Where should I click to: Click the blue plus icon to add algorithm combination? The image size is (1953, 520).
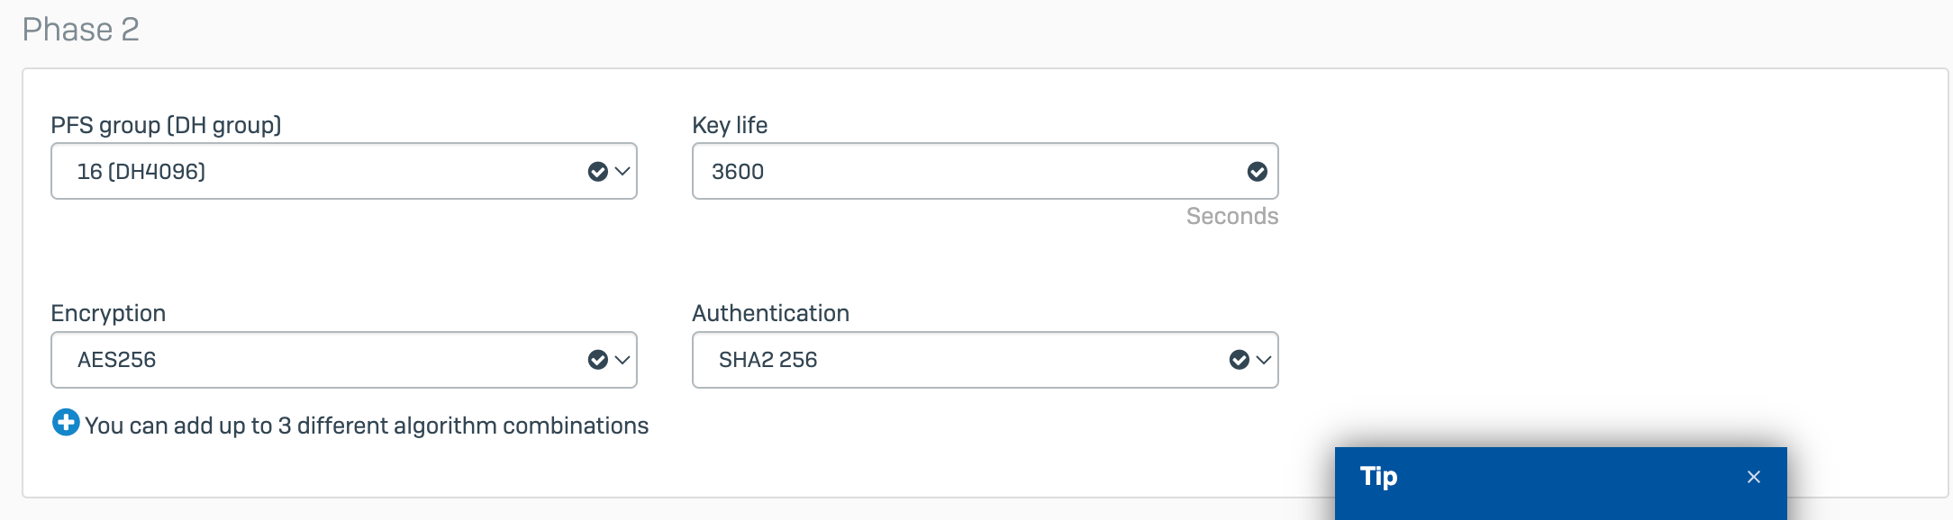pos(66,422)
